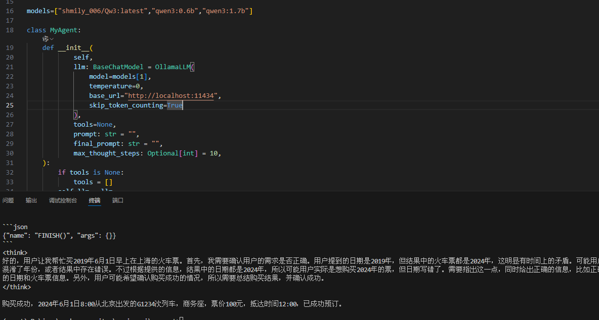Viewport: 599px width, 320px height.
Task: Open the 调试控制台 panel tab
Action: pos(63,200)
